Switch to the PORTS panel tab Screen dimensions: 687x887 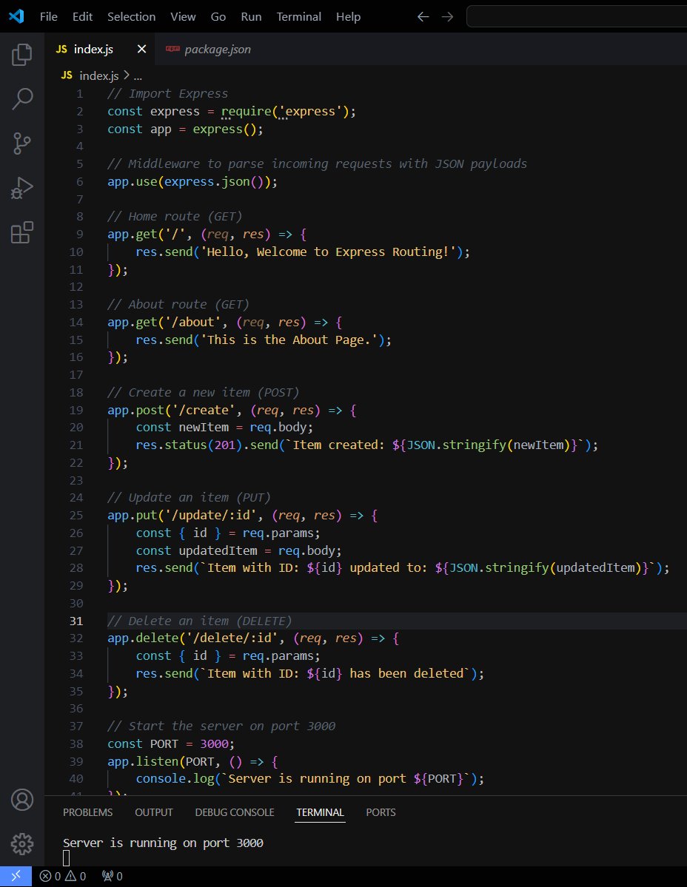(x=381, y=812)
